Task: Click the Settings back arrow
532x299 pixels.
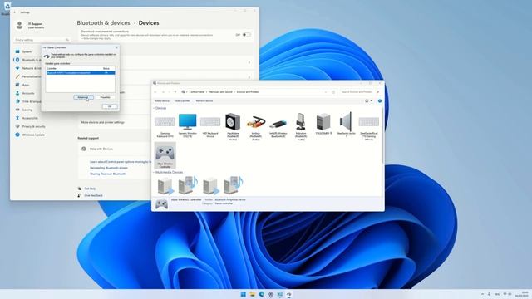Action: pyautogui.click(x=15, y=12)
